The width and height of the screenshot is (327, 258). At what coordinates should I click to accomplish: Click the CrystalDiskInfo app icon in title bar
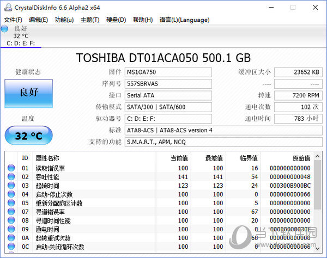pos(8,8)
